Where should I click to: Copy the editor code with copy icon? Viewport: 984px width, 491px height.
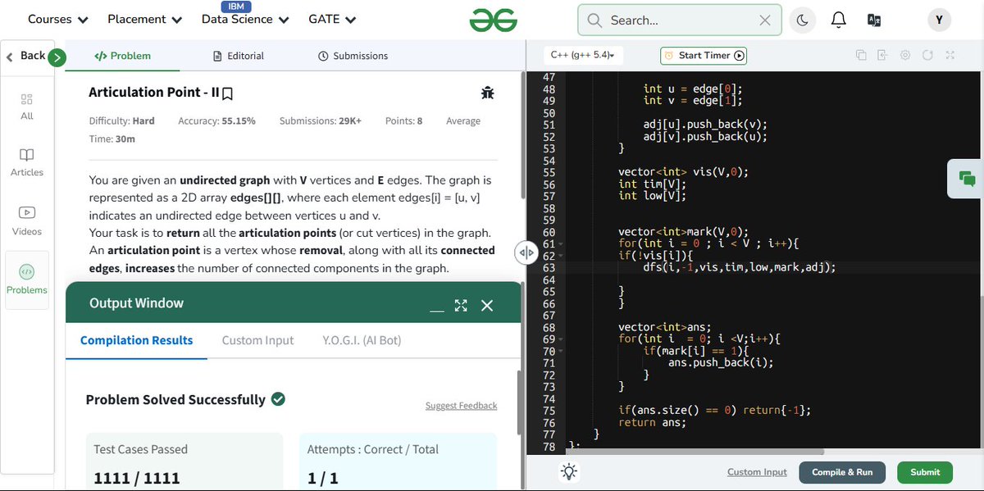pos(861,55)
